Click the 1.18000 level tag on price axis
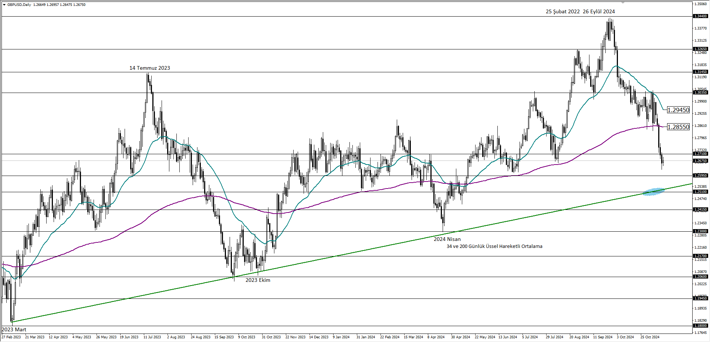 pyautogui.click(x=700, y=326)
